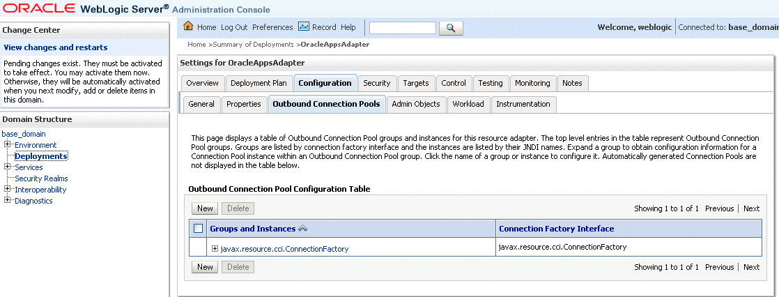The height and width of the screenshot is (297, 779).
Task: Select Outbound Connection Pools sub-tab
Action: (326, 104)
